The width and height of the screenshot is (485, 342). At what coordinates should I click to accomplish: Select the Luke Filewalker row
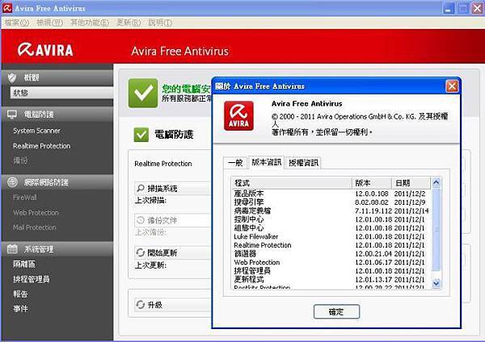click(x=331, y=236)
